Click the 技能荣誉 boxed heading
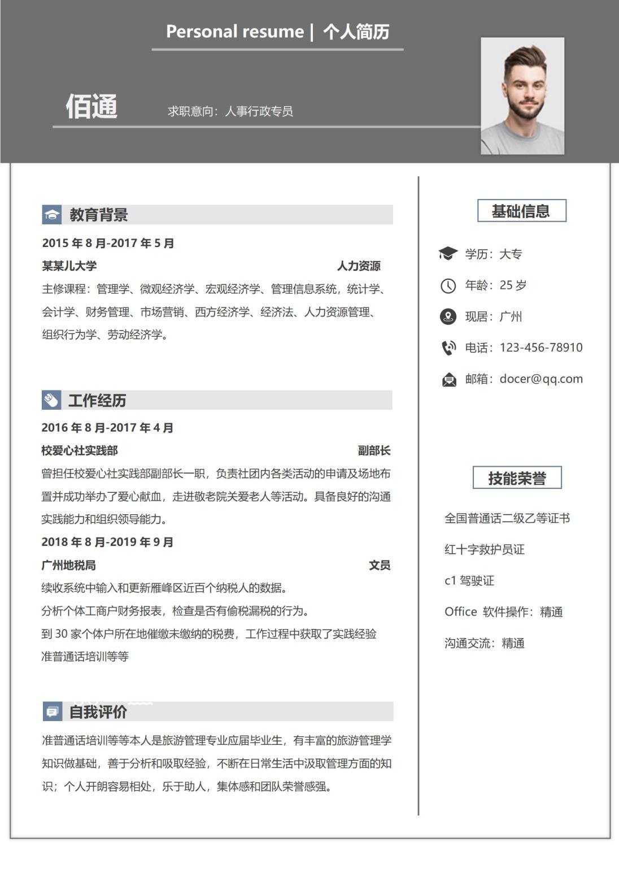The width and height of the screenshot is (619, 876). (517, 478)
